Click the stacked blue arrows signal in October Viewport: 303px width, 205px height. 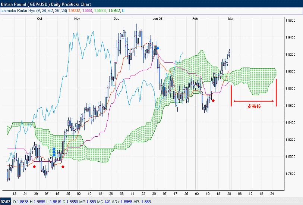(x=54, y=152)
